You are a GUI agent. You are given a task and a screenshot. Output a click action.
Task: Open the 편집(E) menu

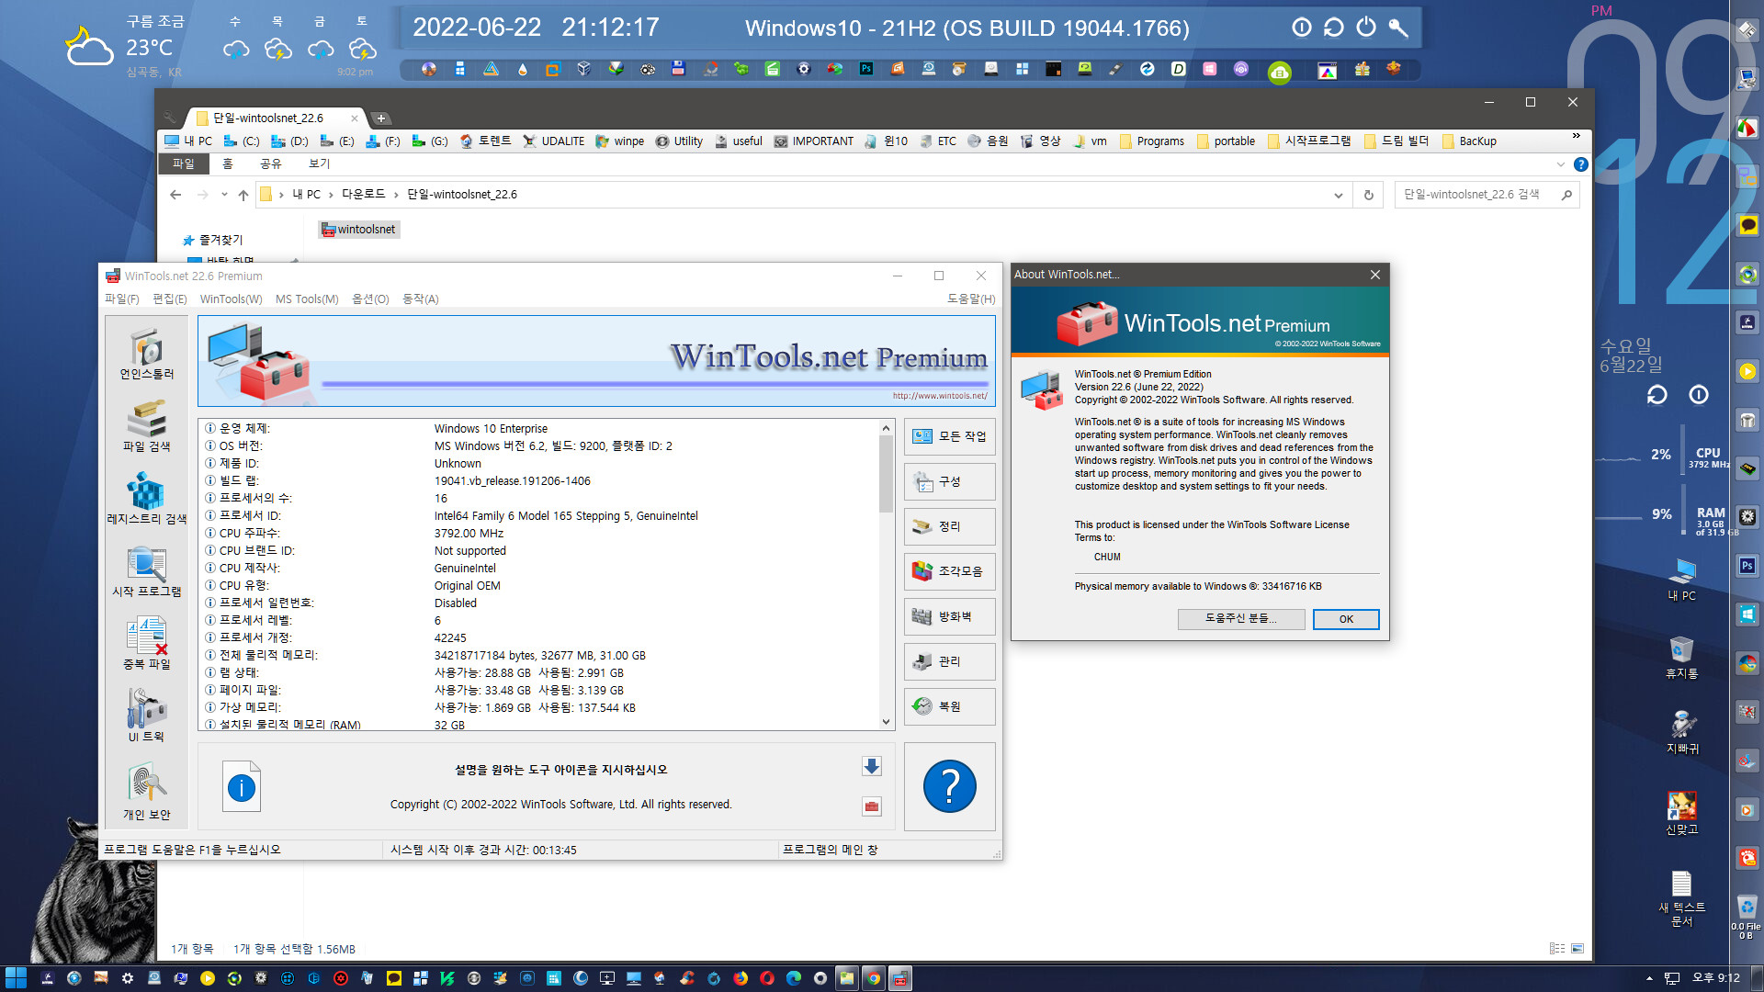pos(169,299)
